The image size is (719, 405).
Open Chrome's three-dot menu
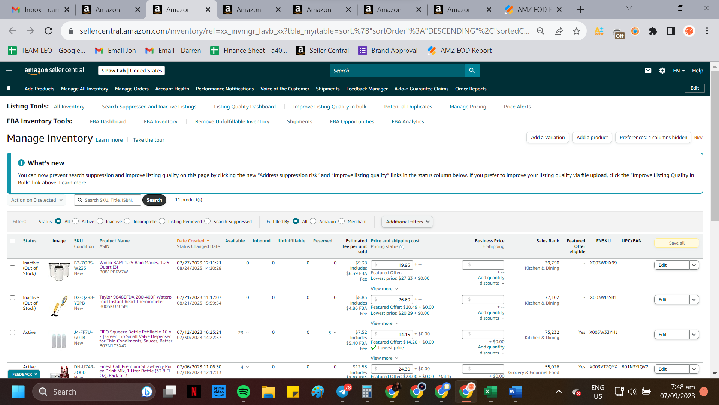click(x=707, y=31)
